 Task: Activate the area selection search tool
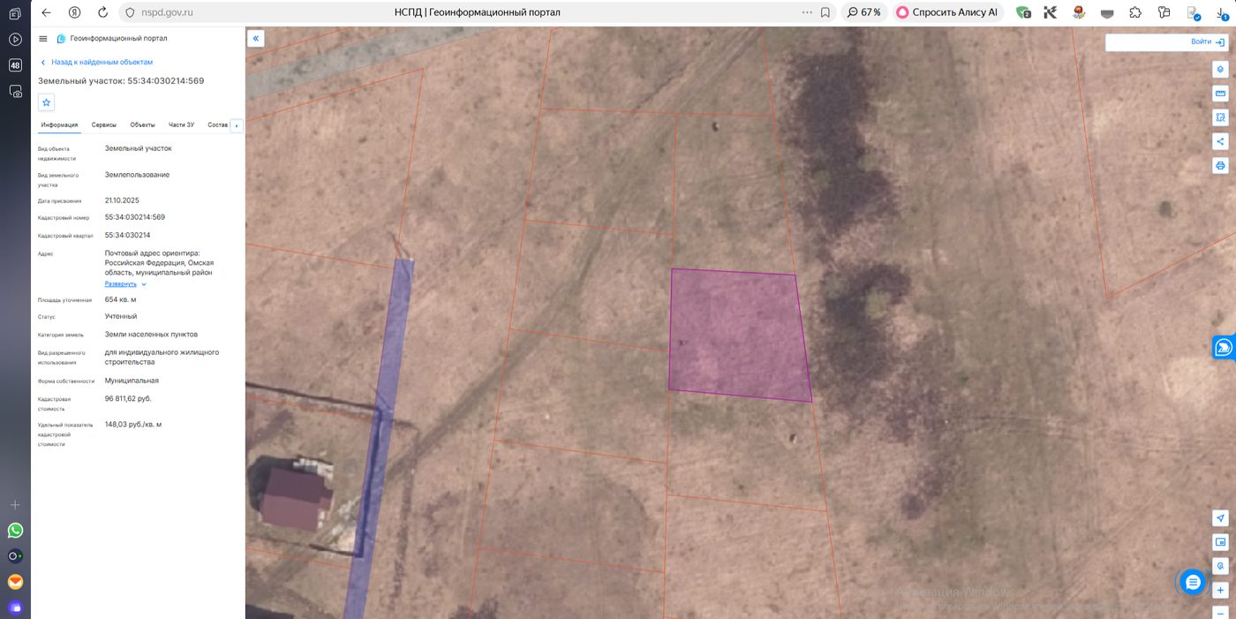1220,117
